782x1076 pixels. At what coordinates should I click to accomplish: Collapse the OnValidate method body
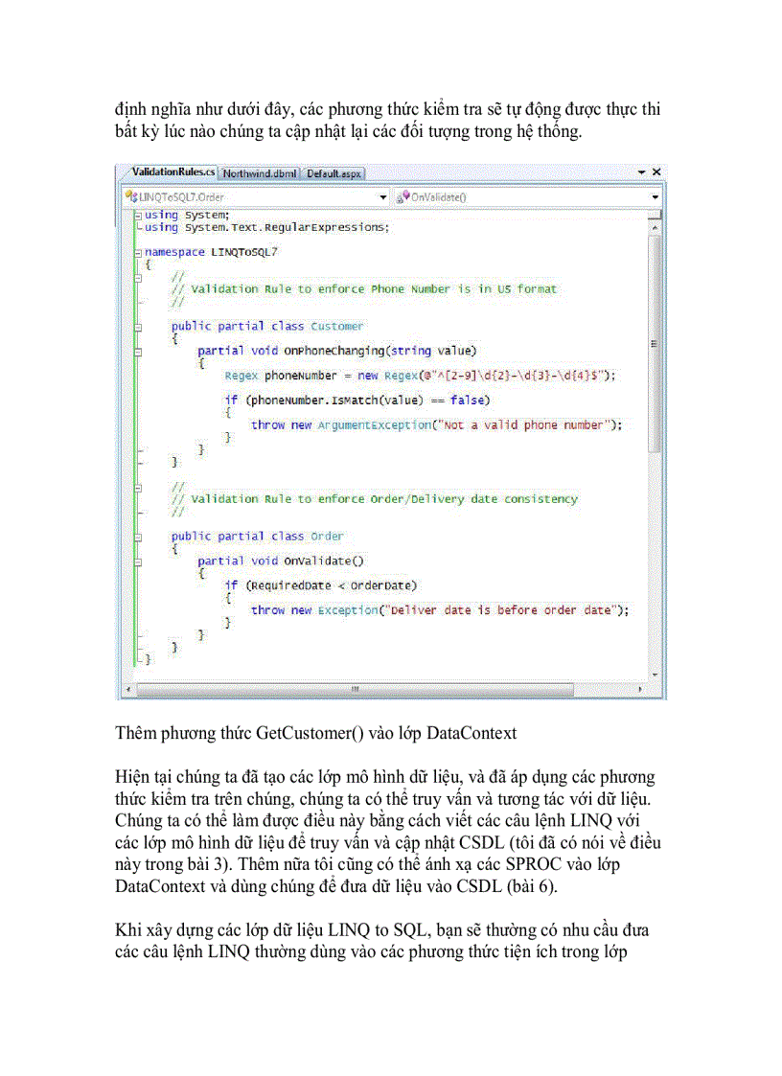tap(139, 561)
